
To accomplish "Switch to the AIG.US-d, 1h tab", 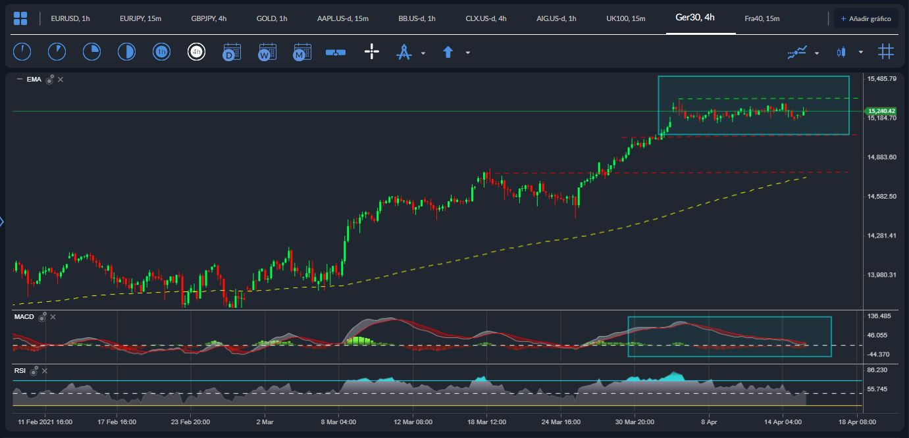I will coord(556,18).
